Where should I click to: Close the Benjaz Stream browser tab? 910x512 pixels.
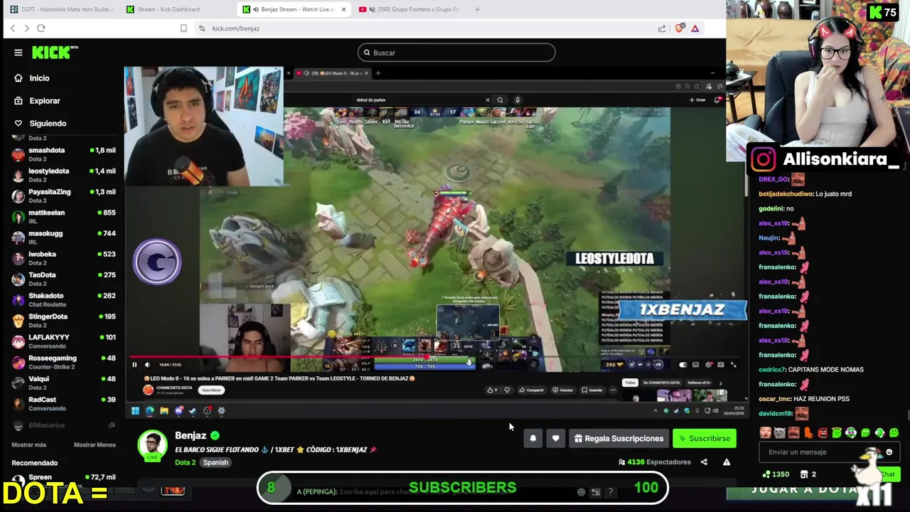coord(344,9)
